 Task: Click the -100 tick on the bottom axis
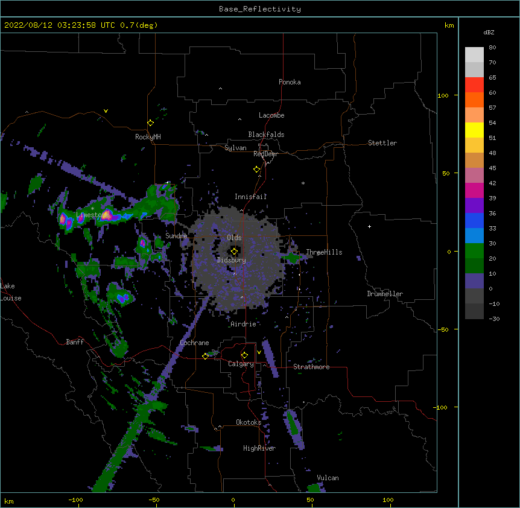pyautogui.click(x=75, y=500)
